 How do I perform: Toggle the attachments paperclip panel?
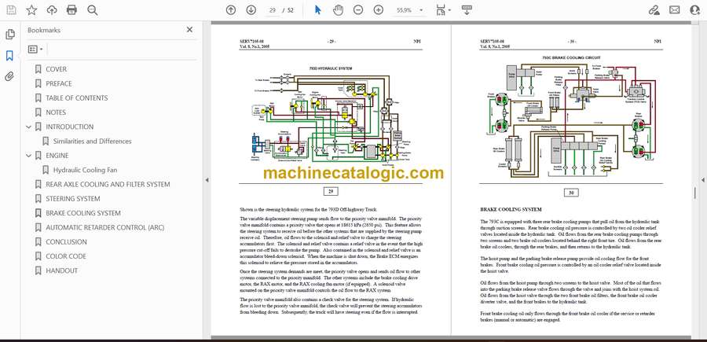[9, 76]
